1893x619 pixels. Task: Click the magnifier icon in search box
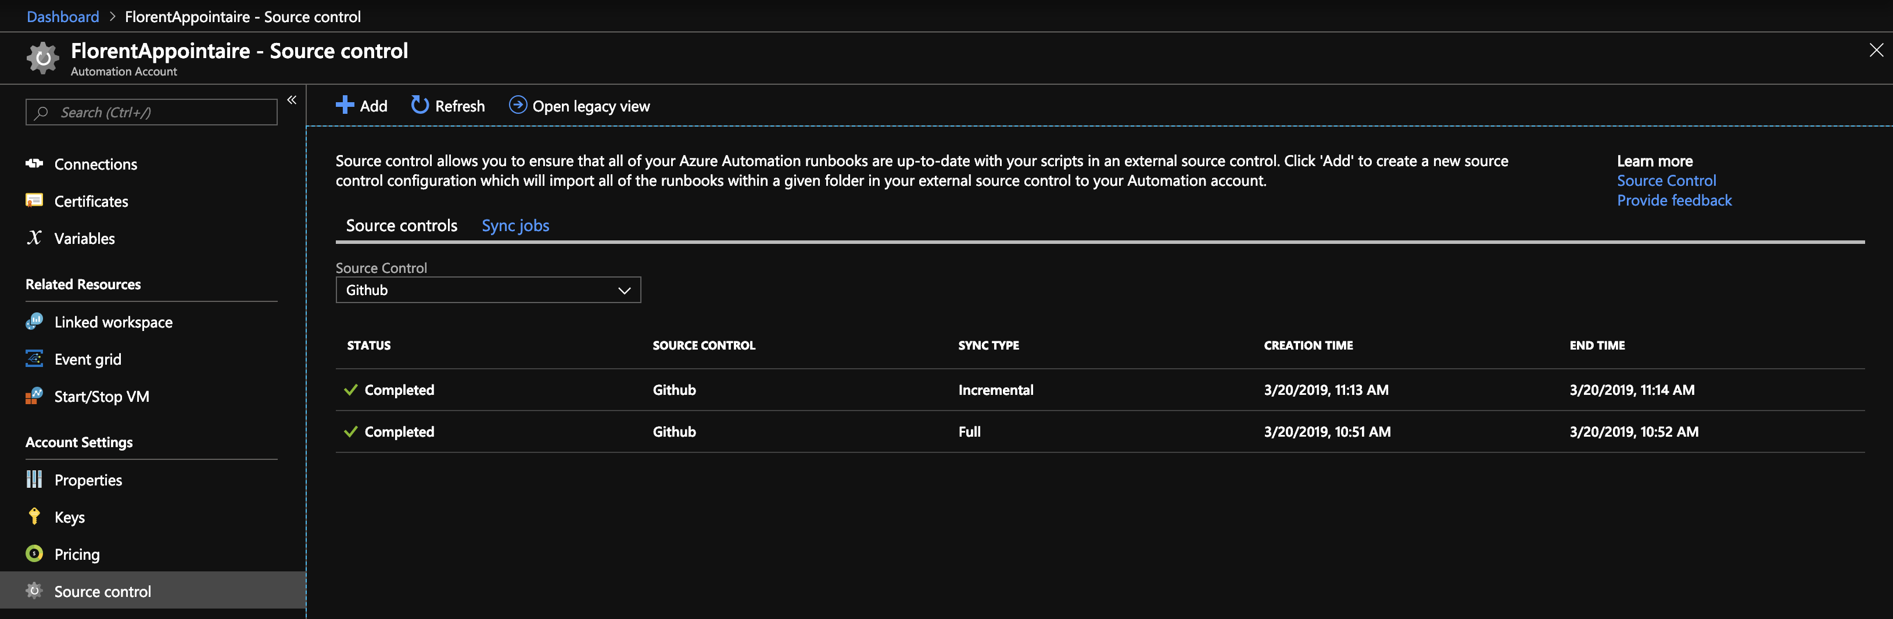click(x=42, y=112)
